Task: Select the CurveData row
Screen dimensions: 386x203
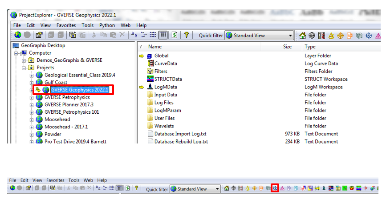Action: click(166, 64)
